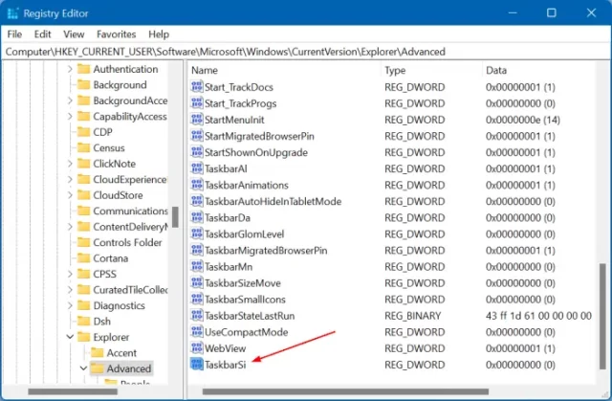
Task: Select the CloudExperience key in tree
Action: (130, 180)
